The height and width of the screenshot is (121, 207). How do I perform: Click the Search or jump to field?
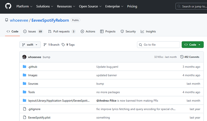tap(192, 6)
